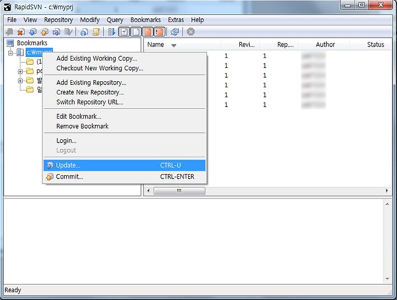Toggle flat mode view in toolbar
Screen dimensions: 397x300
(x=111, y=32)
